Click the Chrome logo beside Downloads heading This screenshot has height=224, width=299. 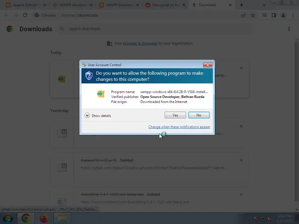(10, 29)
